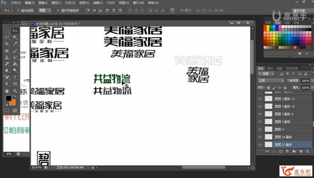Select the Brush tool
Viewport: 314px width, 178px height.
tap(15, 51)
